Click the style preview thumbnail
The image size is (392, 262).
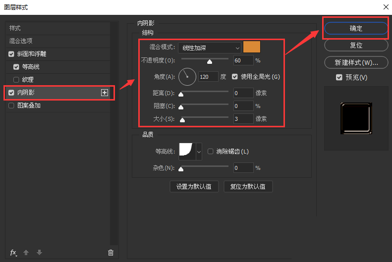(356, 118)
